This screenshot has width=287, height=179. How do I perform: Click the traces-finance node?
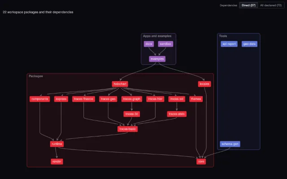[84, 99]
